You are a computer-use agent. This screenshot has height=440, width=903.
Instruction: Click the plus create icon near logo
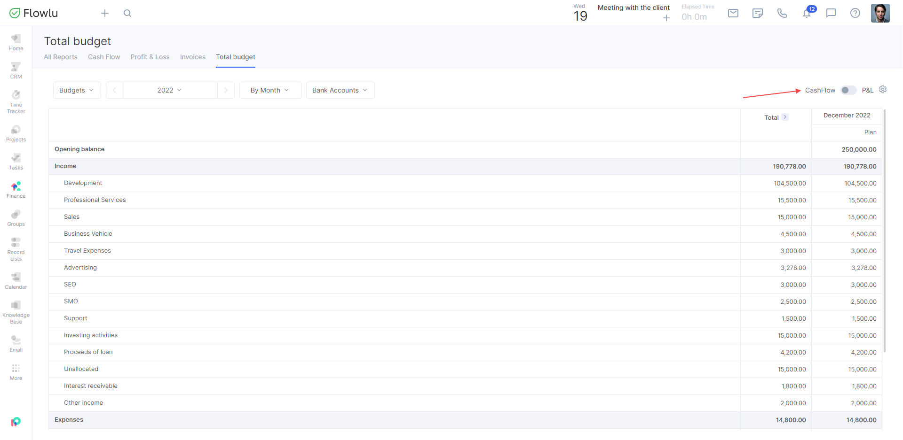pyautogui.click(x=105, y=13)
